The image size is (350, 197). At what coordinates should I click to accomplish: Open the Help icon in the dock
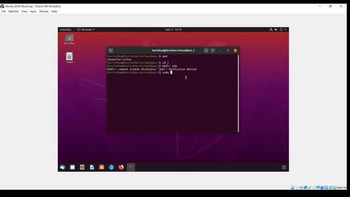click(x=112, y=167)
